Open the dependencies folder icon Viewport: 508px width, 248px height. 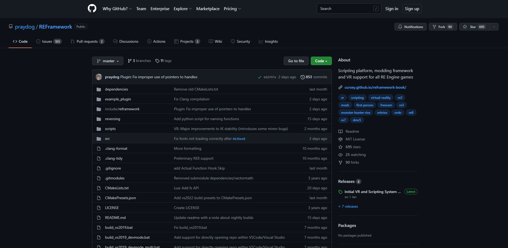coord(99,89)
